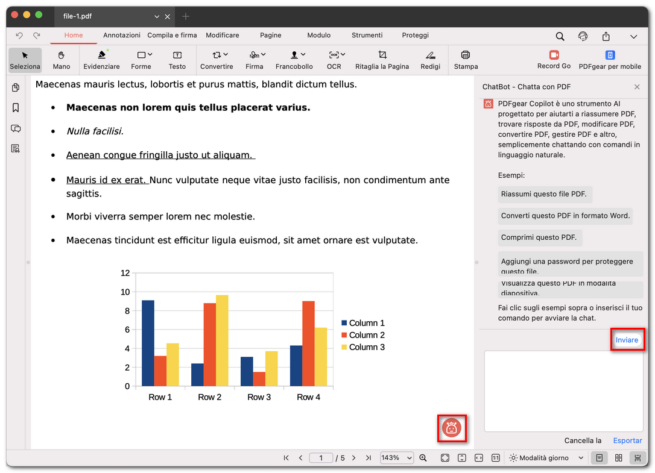Click the red Copilot chatbot floating icon

coord(452,428)
